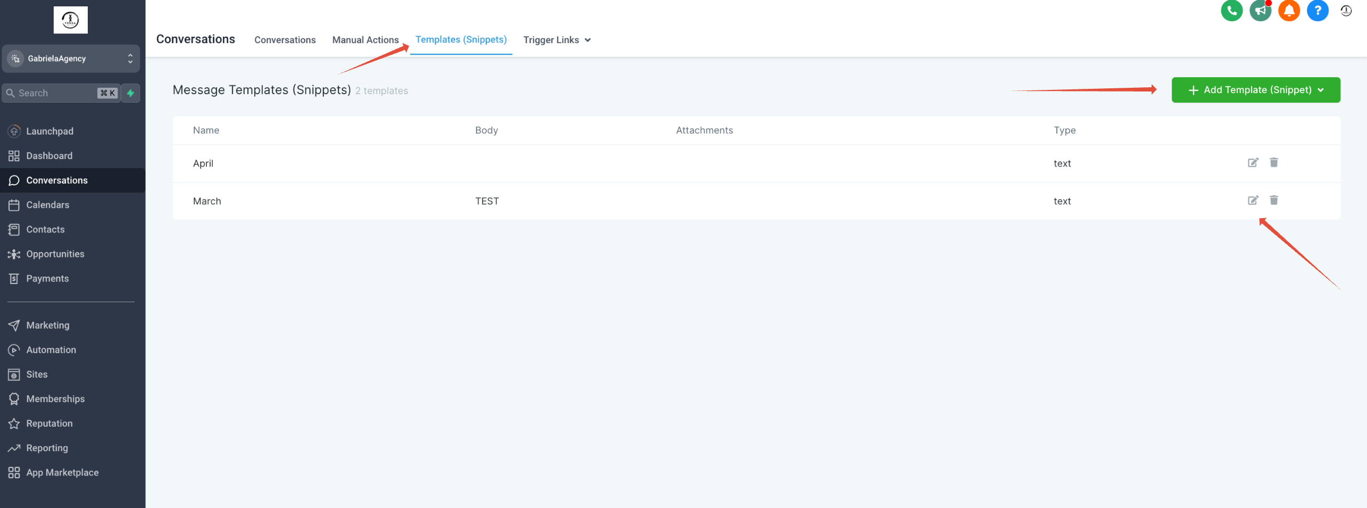The height and width of the screenshot is (508, 1367).
Task: Click the green phone dialer icon
Action: 1231,11
